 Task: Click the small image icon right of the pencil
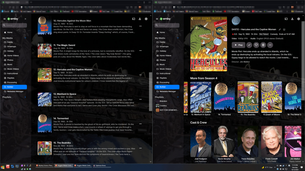point(284,29)
